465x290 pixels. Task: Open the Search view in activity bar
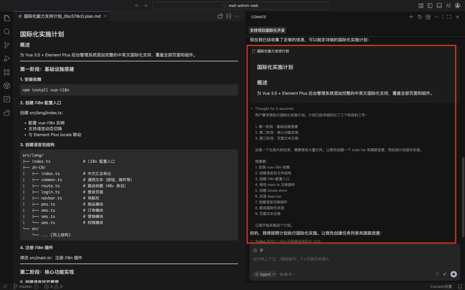coord(6,32)
